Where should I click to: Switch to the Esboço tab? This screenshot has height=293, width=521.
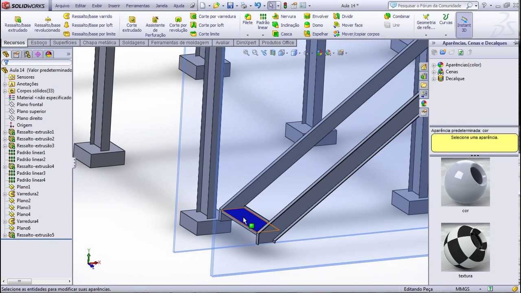coord(39,43)
